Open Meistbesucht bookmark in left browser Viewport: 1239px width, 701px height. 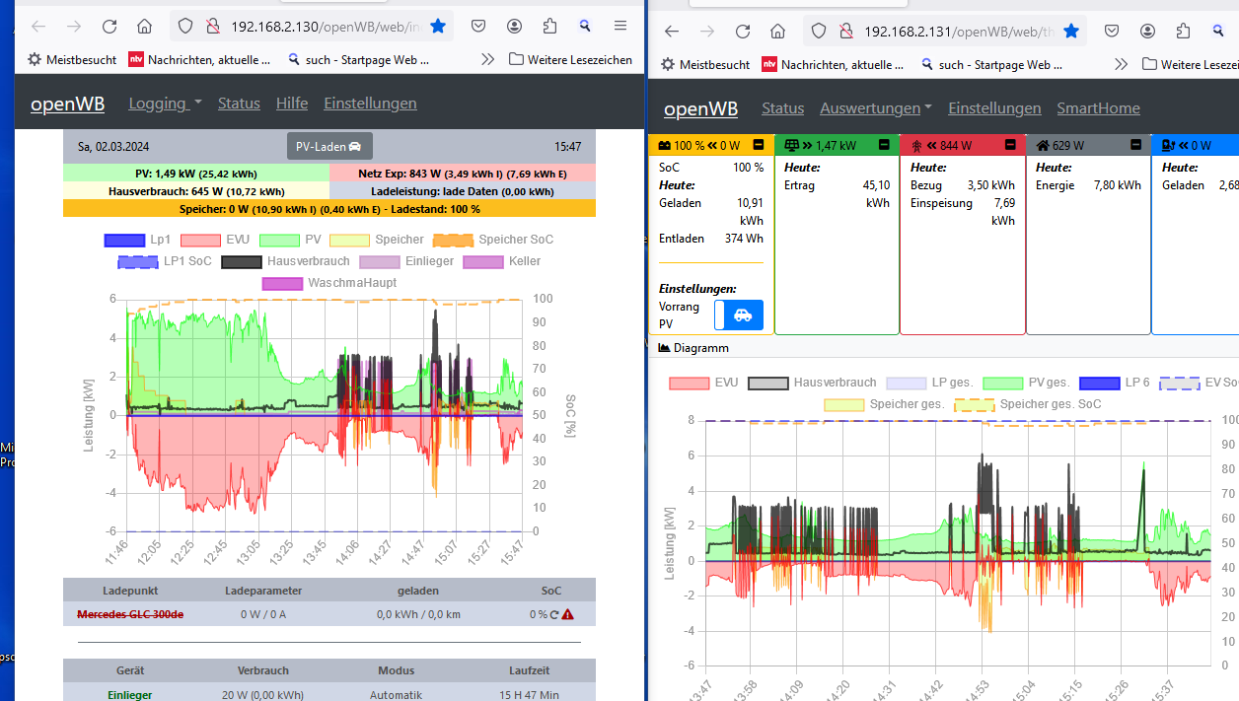72,59
